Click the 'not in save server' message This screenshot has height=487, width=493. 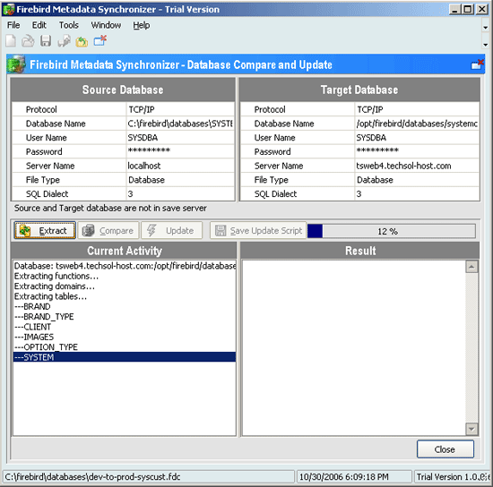coord(110,208)
